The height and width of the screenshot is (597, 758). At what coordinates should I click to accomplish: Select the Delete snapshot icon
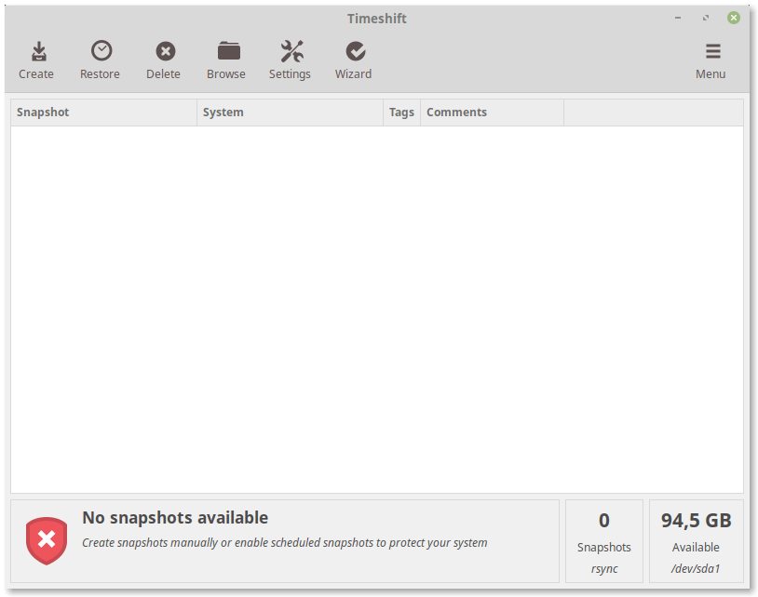166,51
